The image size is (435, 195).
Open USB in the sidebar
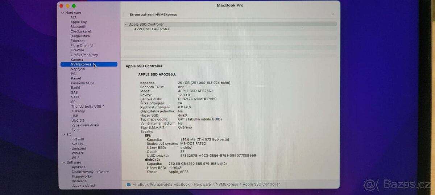click(x=75, y=116)
